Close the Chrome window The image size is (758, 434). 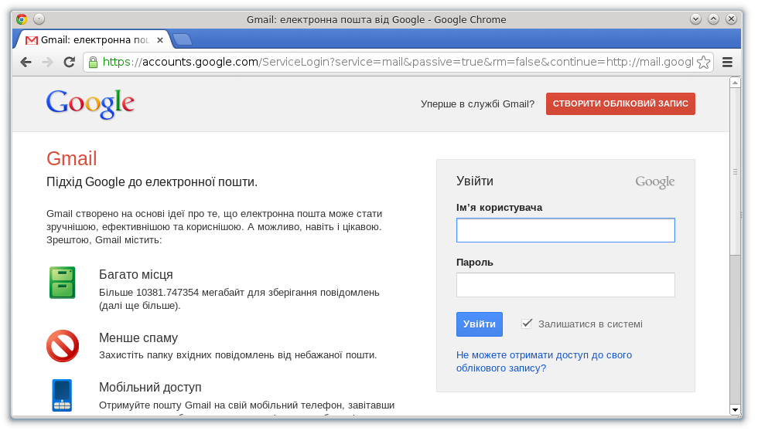(732, 19)
